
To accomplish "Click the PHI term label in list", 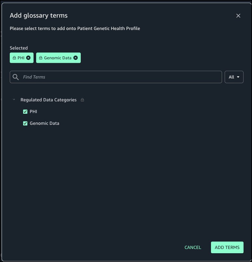I will click(x=33, y=112).
